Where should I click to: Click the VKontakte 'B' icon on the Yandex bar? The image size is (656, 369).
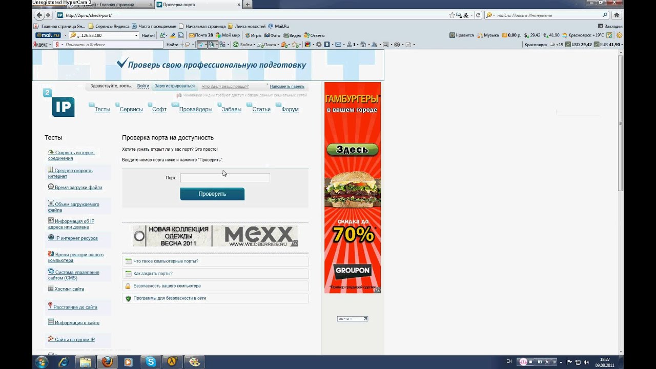point(327,45)
